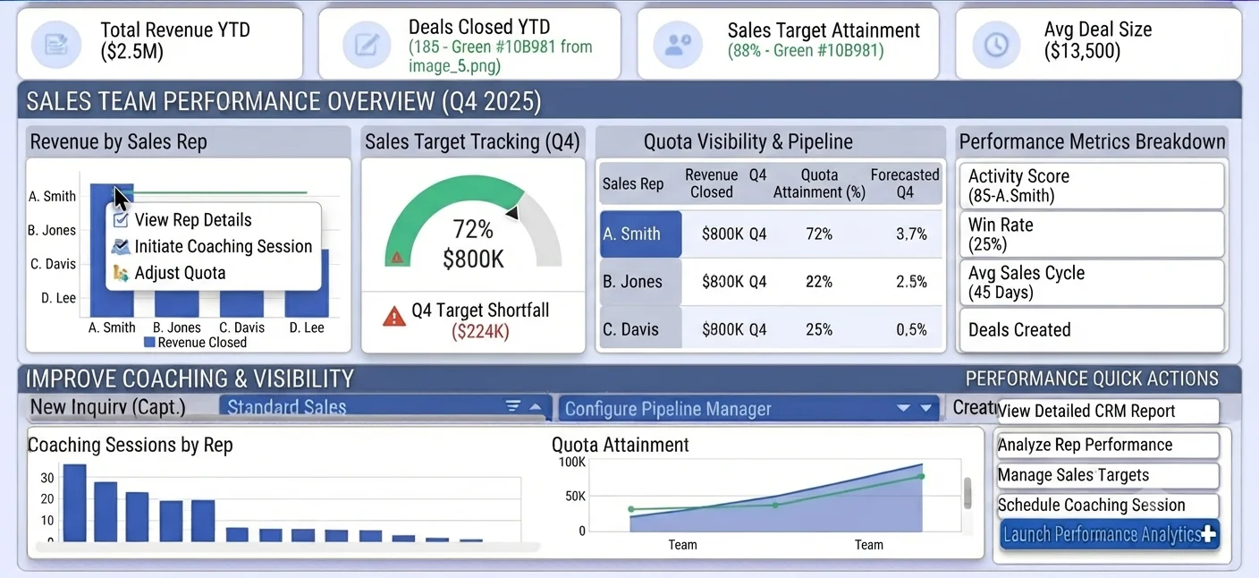1259x578 pixels.
Task: Click the 22% attainment cell for B. Jones
Action: click(x=819, y=282)
